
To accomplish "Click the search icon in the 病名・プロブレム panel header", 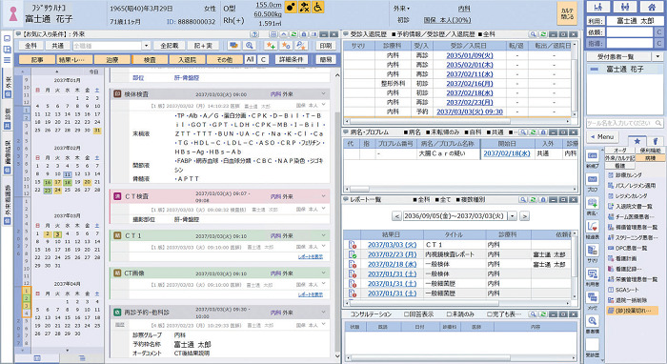I will [524, 132].
